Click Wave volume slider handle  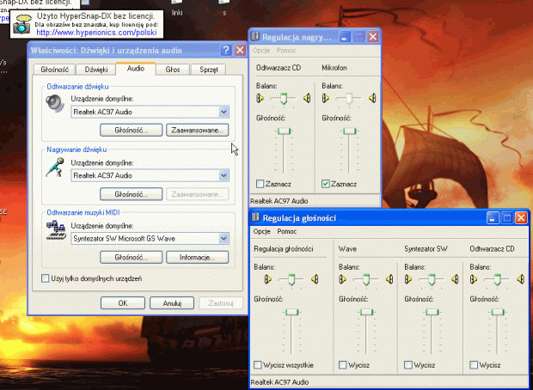[368, 311]
